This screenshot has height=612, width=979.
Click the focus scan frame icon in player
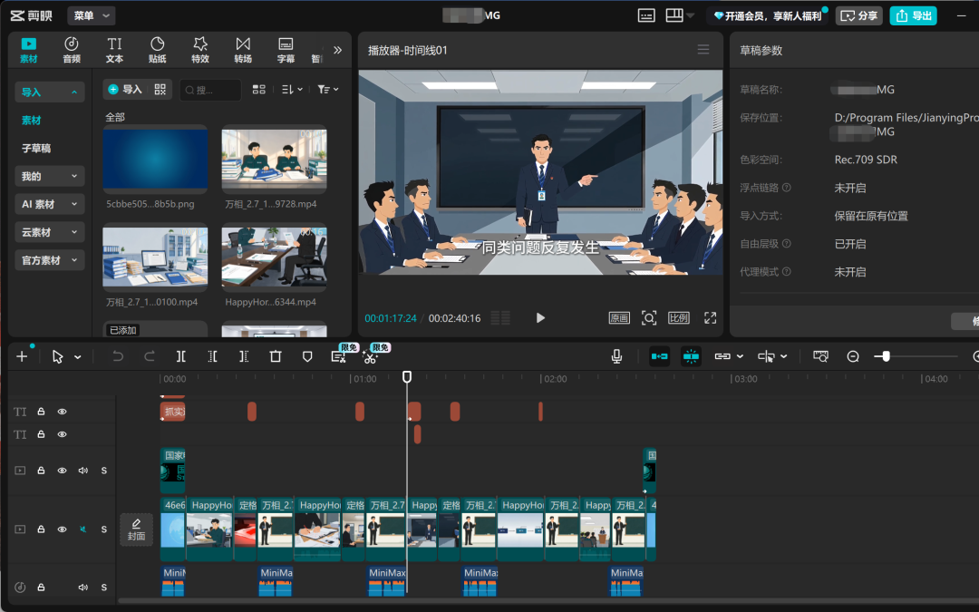coord(649,318)
